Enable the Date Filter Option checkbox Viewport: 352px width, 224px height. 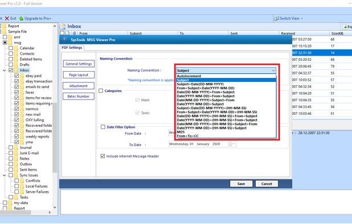[x=103, y=127]
